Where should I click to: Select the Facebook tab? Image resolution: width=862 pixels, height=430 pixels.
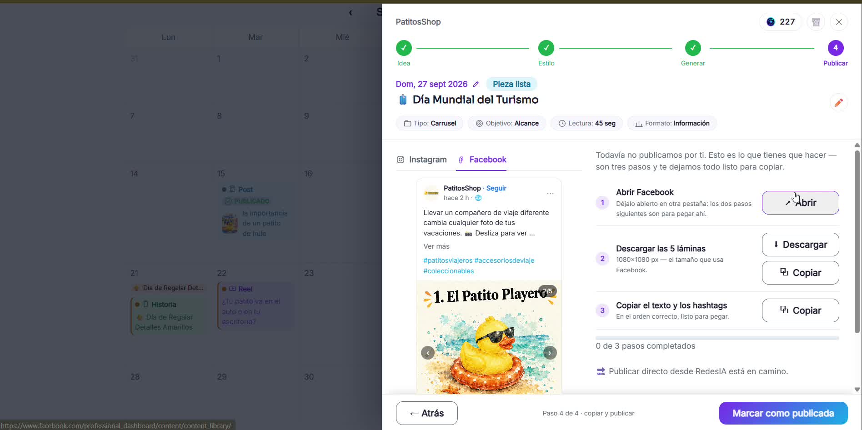[481, 160]
